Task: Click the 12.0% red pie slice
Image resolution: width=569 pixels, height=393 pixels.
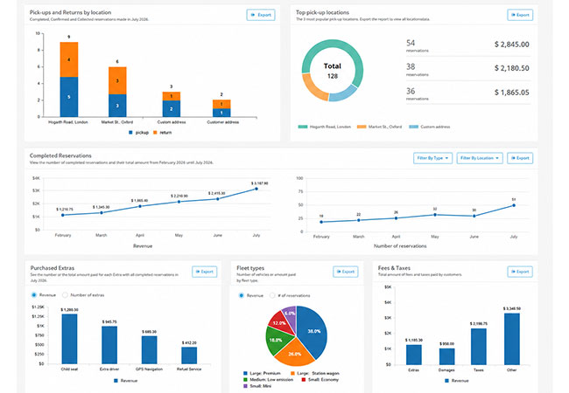Action: tap(281, 322)
